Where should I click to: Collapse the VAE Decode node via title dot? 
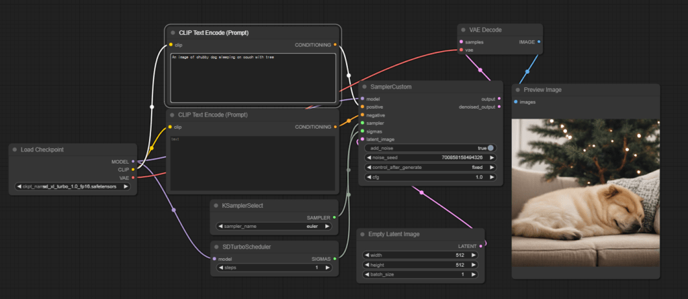click(x=464, y=29)
